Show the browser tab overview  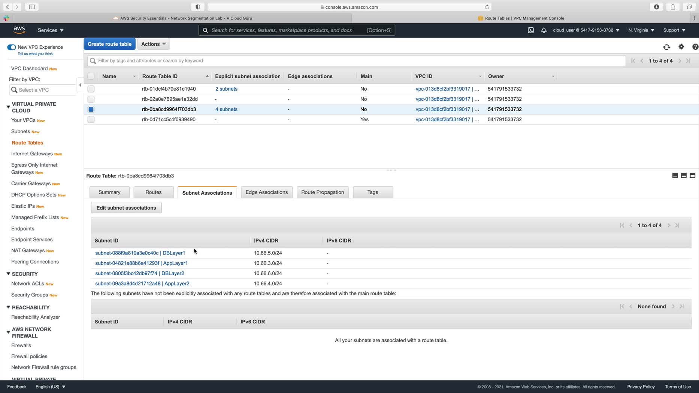click(x=689, y=7)
